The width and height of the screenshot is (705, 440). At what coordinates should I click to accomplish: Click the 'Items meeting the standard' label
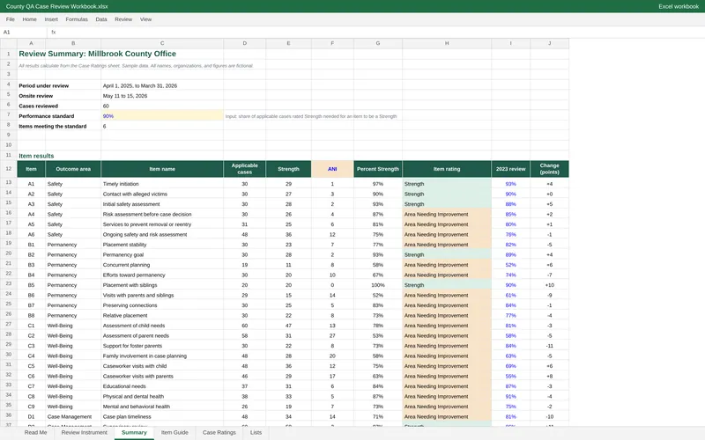[x=53, y=126]
